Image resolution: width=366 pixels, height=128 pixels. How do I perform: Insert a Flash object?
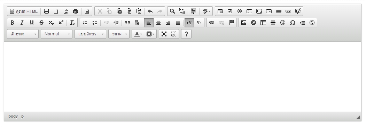(x=254, y=23)
